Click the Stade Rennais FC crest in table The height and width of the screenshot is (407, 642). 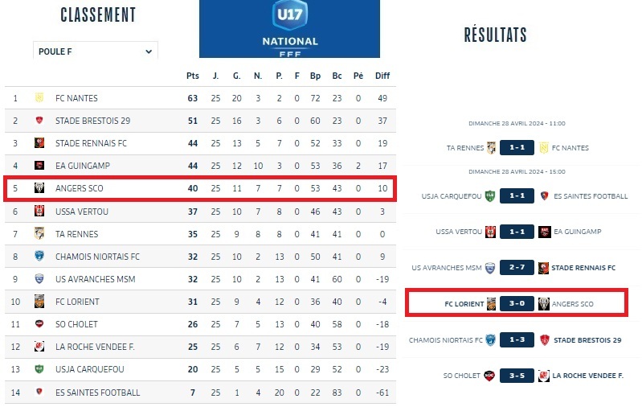click(x=39, y=143)
